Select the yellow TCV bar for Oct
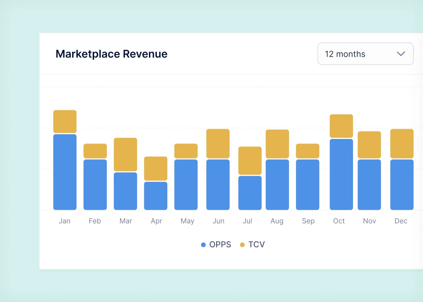The height and width of the screenshot is (302, 423). 341,126
